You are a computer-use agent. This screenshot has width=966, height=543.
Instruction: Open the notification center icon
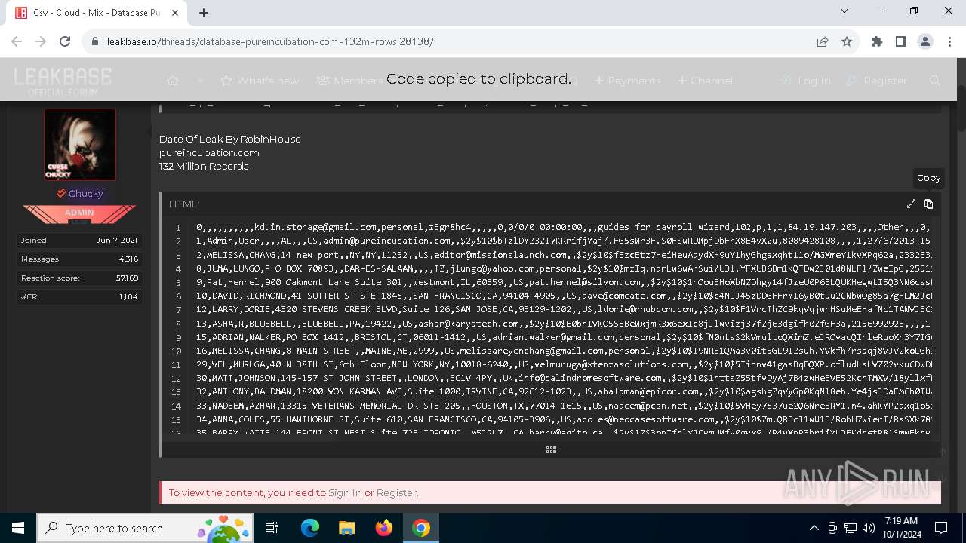[941, 528]
